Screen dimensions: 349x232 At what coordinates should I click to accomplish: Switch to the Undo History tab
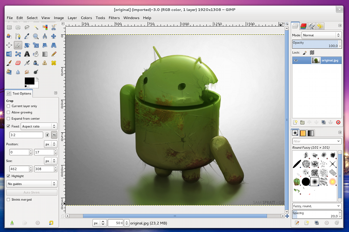(320, 26)
